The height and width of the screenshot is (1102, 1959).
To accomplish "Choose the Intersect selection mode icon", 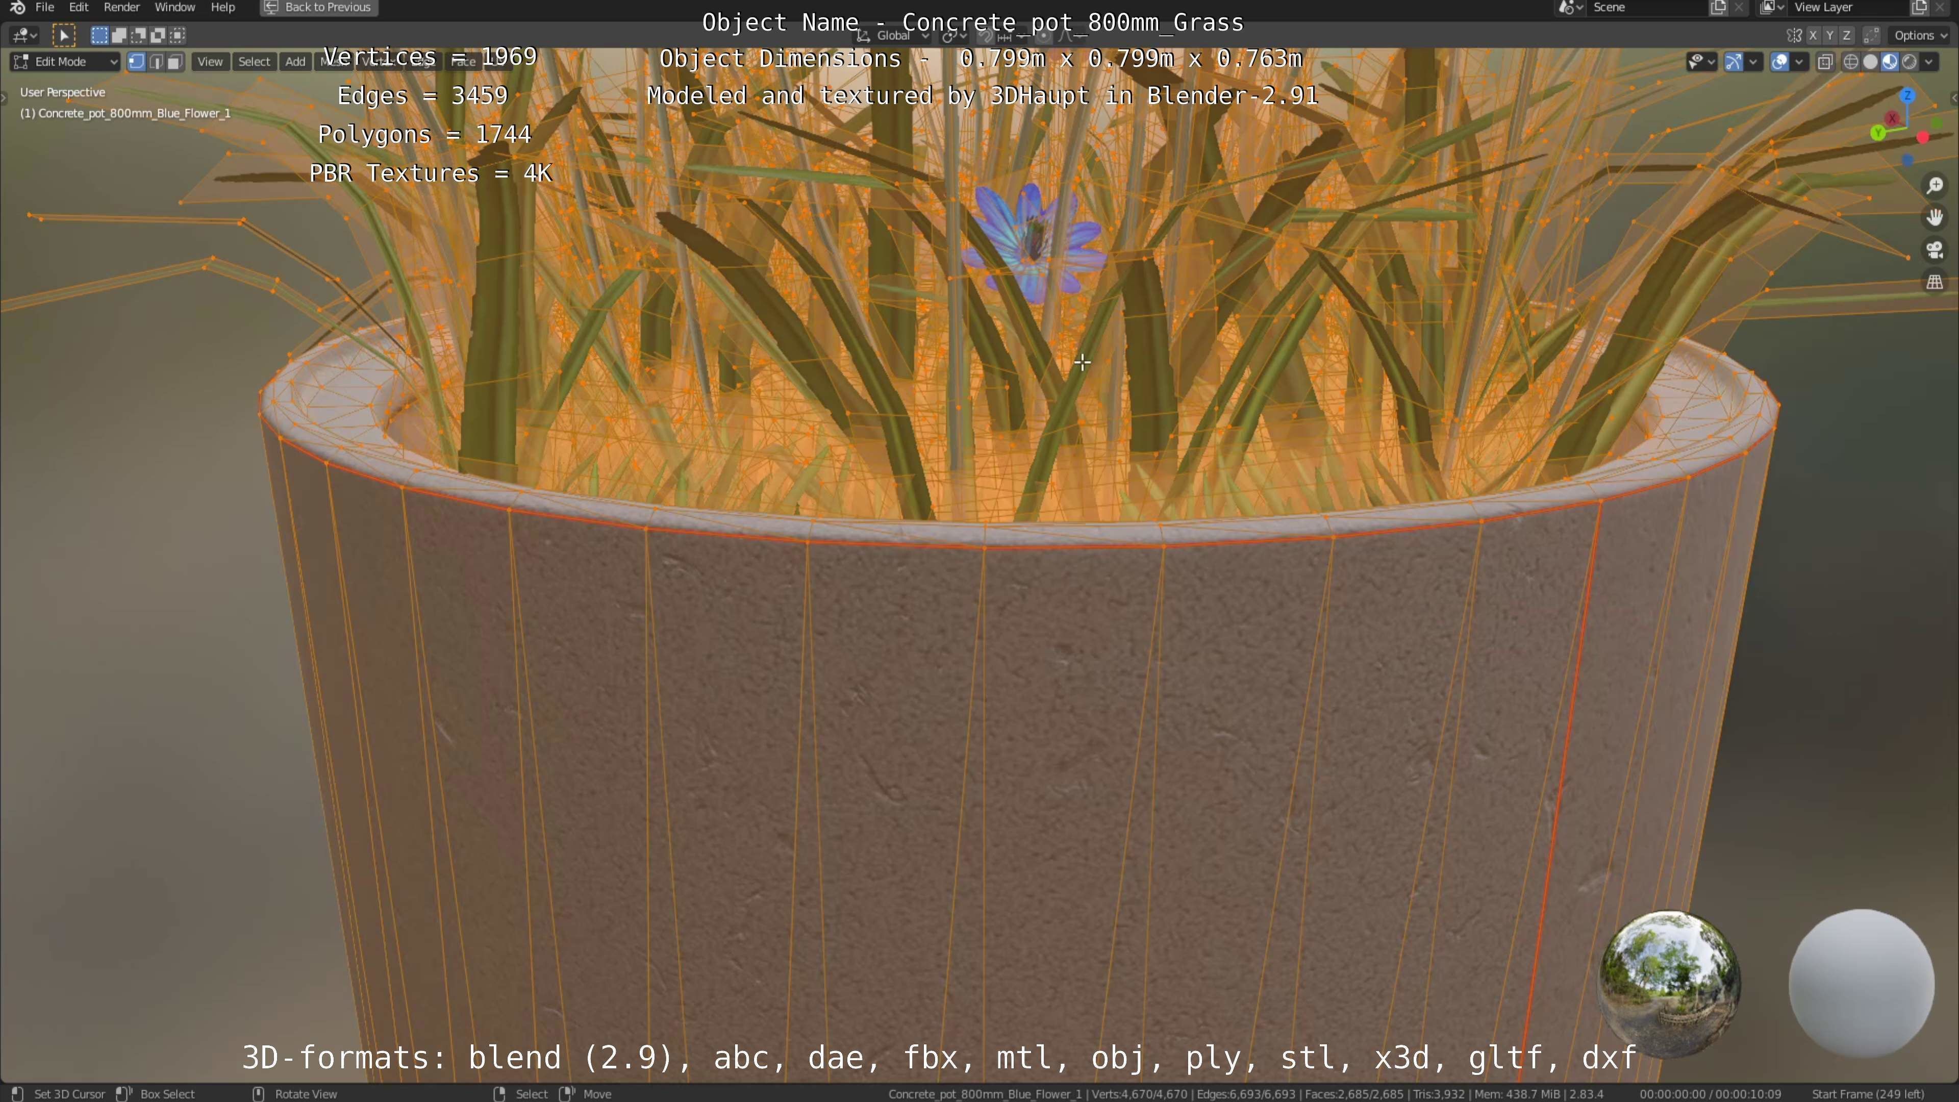I will (x=178, y=35).
